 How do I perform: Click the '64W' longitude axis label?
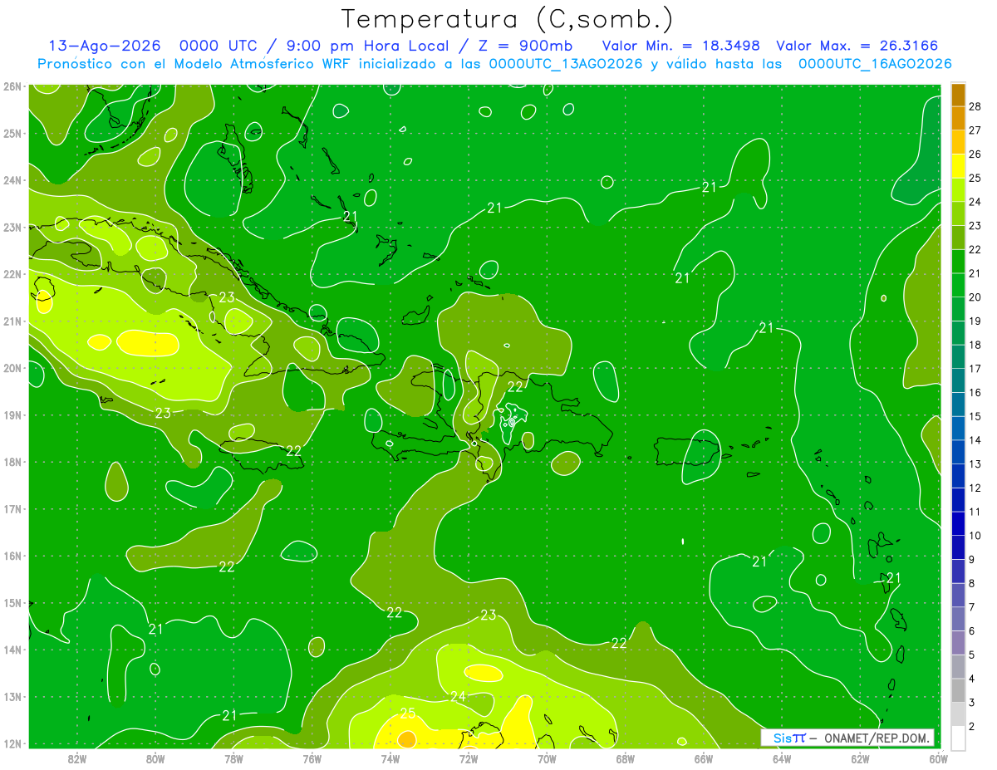[x=781, y=758]
